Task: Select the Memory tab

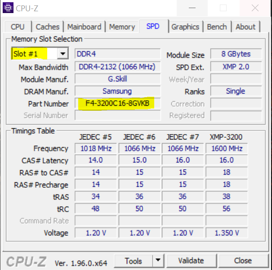Action: 122,27
